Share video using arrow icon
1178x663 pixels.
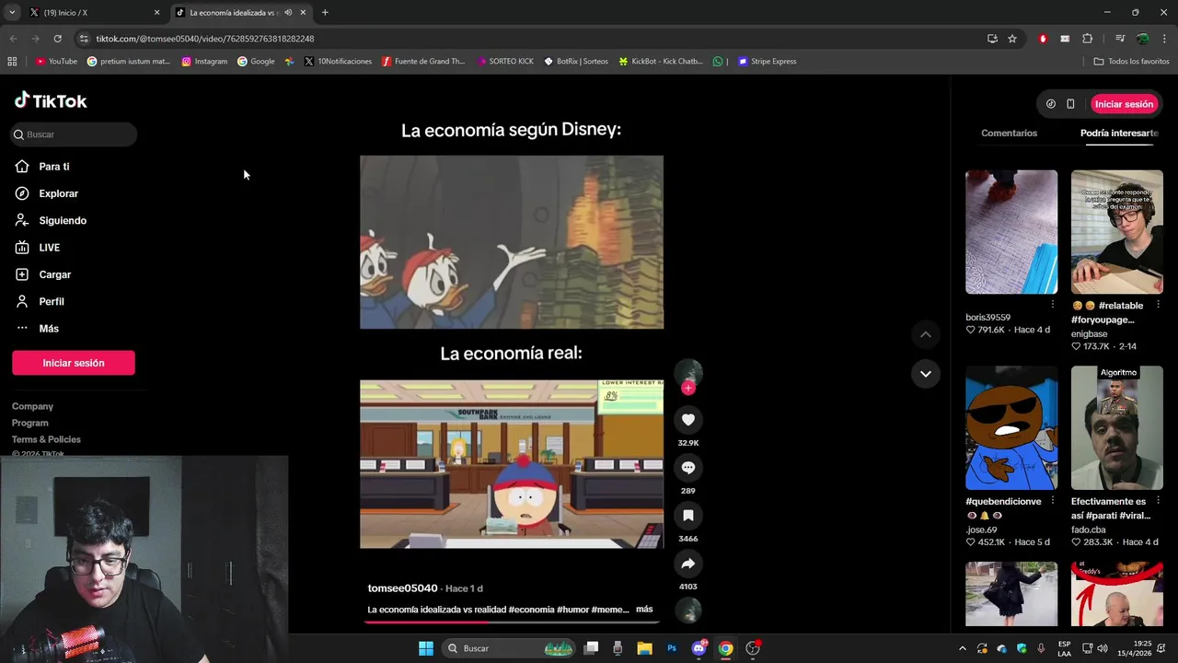pyautogui.click(x=687, y=564)
